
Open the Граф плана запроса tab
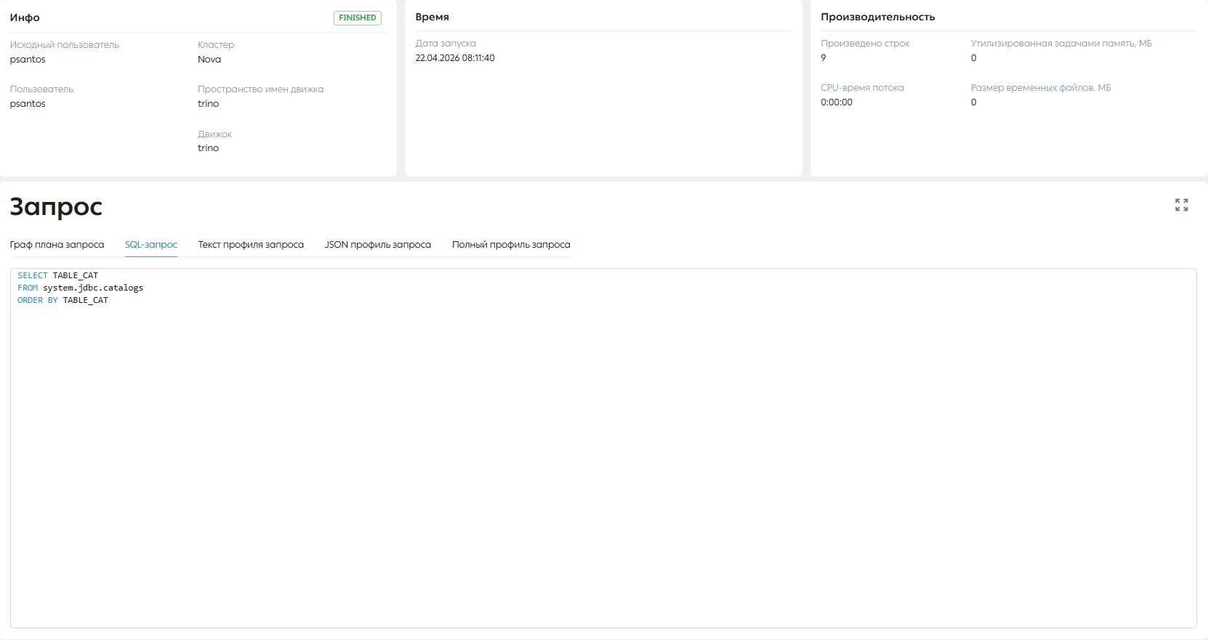(57, 245)
